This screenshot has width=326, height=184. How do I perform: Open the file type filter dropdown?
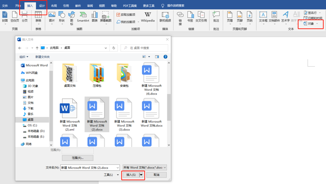(145, 168)
